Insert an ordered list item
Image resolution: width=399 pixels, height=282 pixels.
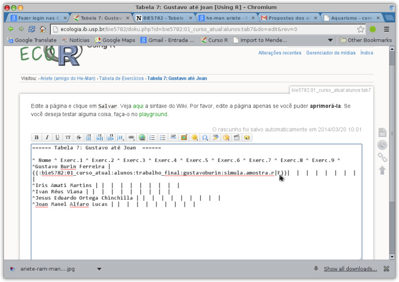coord(152,137)
